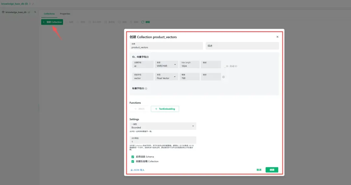The width and height of the screenshot is (351, 185).
Task: Uncheck the 创建后加载 Collection checkbox
Action: point(133,161)
